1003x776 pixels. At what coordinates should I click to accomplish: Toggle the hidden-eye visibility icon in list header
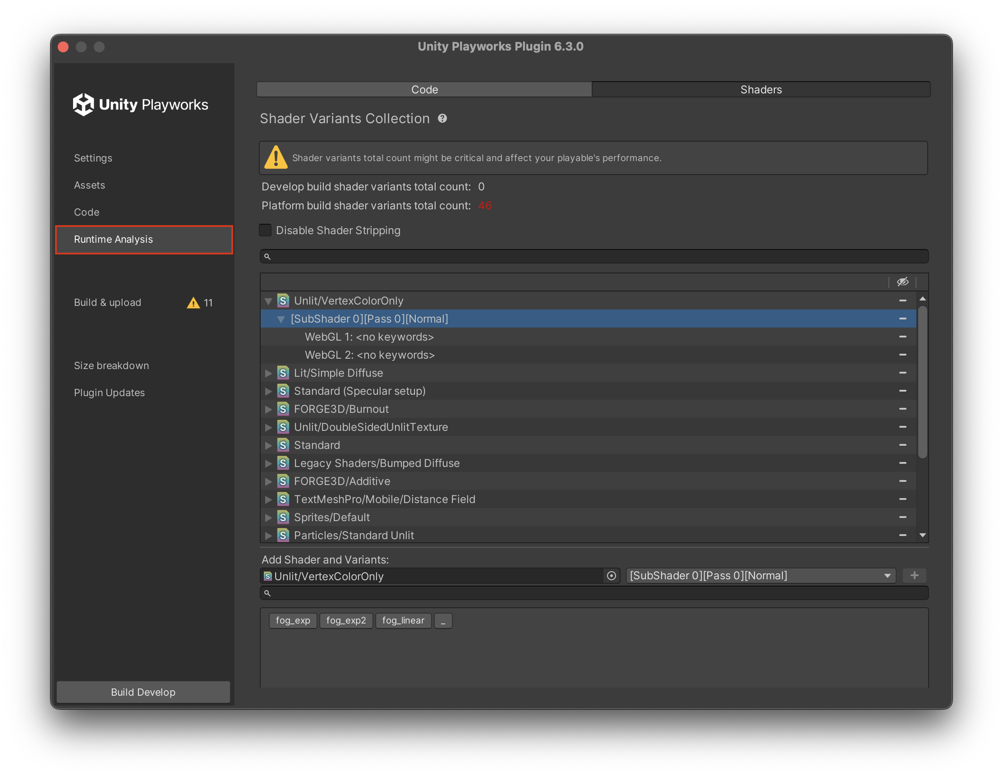pos(902,282)
